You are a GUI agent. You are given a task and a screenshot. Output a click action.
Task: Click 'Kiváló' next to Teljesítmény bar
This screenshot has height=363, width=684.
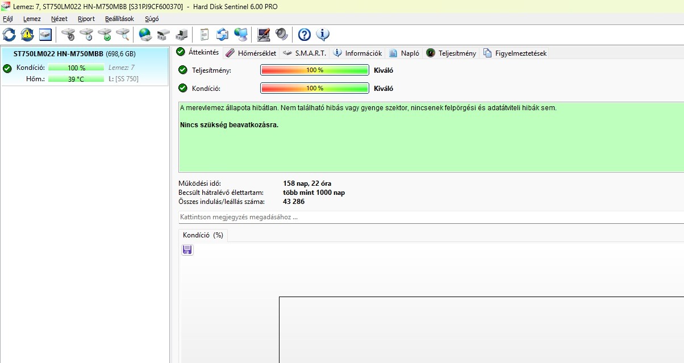point(383,70)
